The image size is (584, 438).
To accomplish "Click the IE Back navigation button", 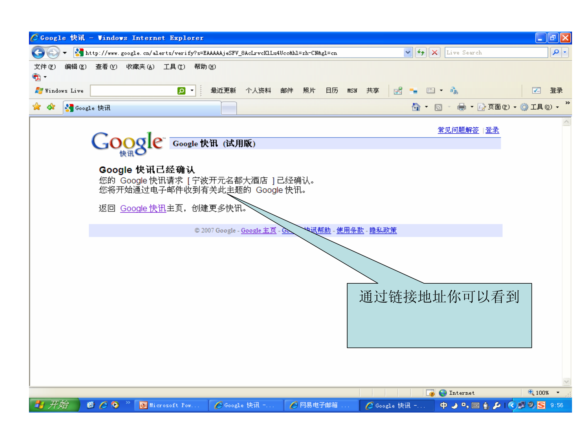I will (x=38, y=53).
